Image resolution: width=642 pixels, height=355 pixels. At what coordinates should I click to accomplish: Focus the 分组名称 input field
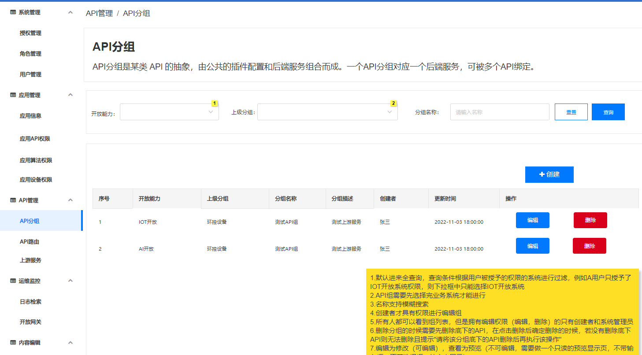pyautogui.click(x=500, y=112)
